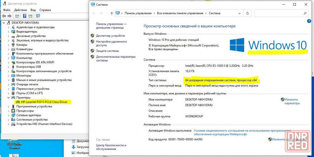Open Диспетчер устройств link in System sidebar
The image size is (314, 157).
(110, 36)
